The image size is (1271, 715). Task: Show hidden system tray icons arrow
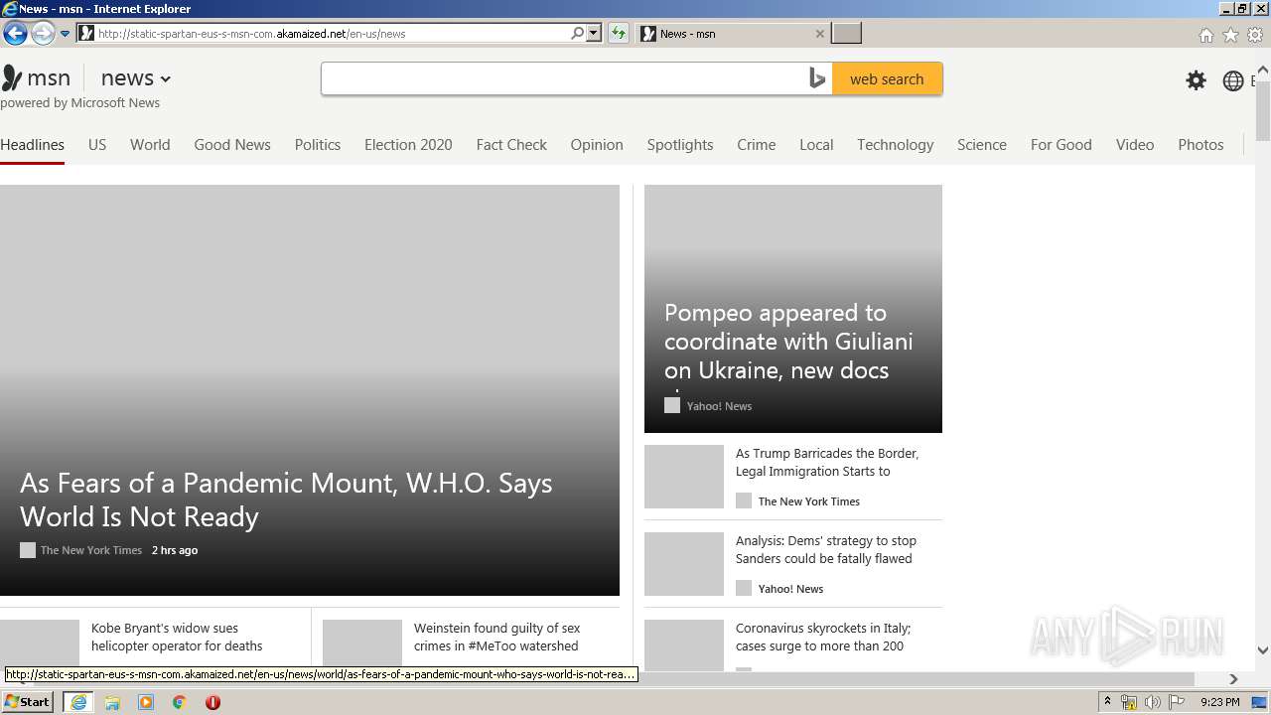click(1107, 702)
